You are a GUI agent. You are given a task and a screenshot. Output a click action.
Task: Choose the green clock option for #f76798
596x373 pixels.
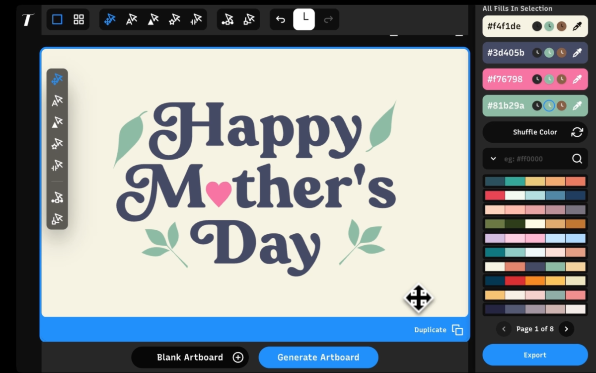pyautogui.click(x=549, y=79)
